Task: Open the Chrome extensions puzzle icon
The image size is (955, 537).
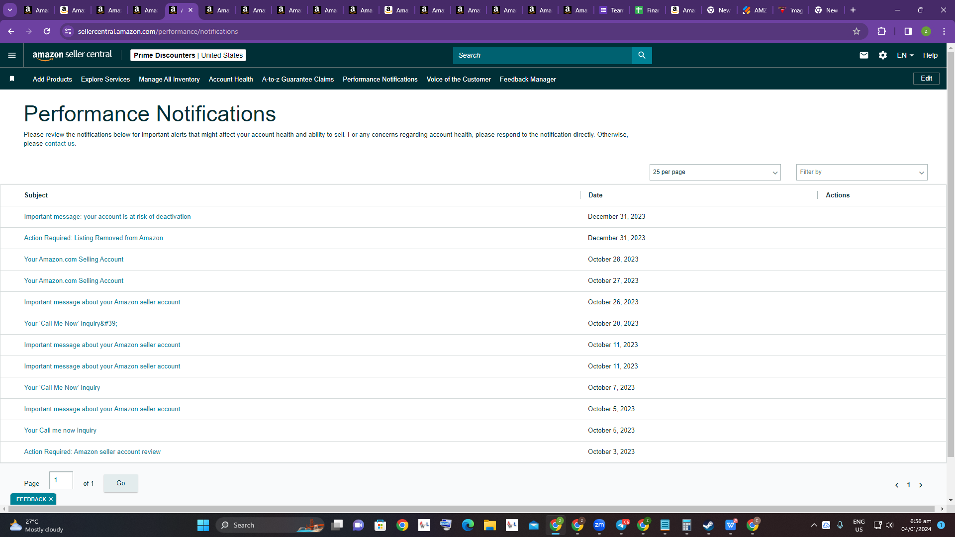Action: pos(881,31)
